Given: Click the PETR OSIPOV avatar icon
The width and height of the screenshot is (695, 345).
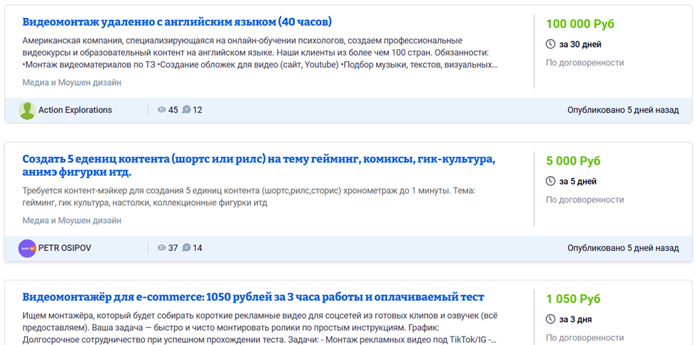Looking at the screenshot, I should tap(27, 248).
